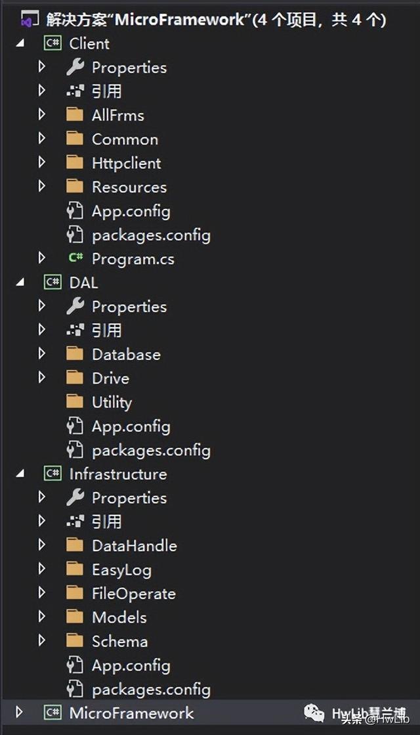Image resolution: width=420 pixels, height=735 pixels.
Task: Click the DAL project C# icon
Action: (x=52, y=282)
